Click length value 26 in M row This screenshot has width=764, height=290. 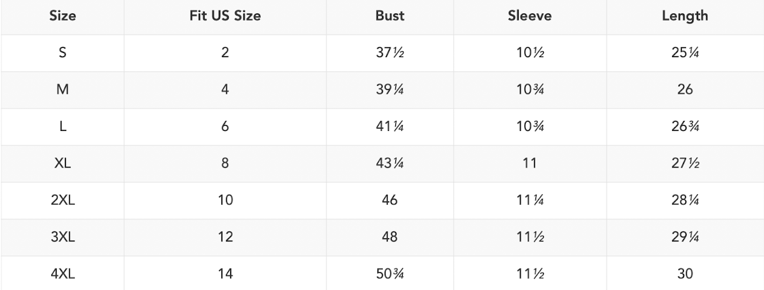click(x=685, y=90)
